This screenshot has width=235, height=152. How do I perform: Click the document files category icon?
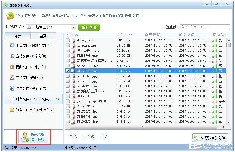[x=12, y=78]
